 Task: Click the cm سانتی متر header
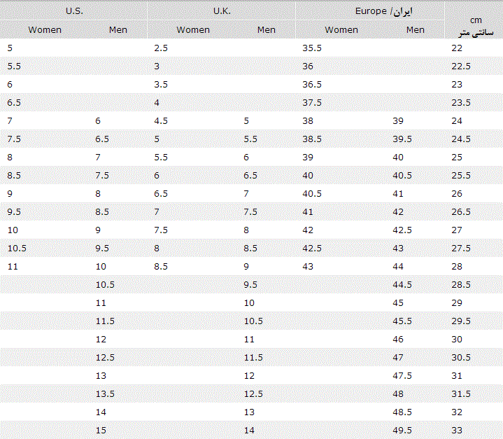click(476, 27)
